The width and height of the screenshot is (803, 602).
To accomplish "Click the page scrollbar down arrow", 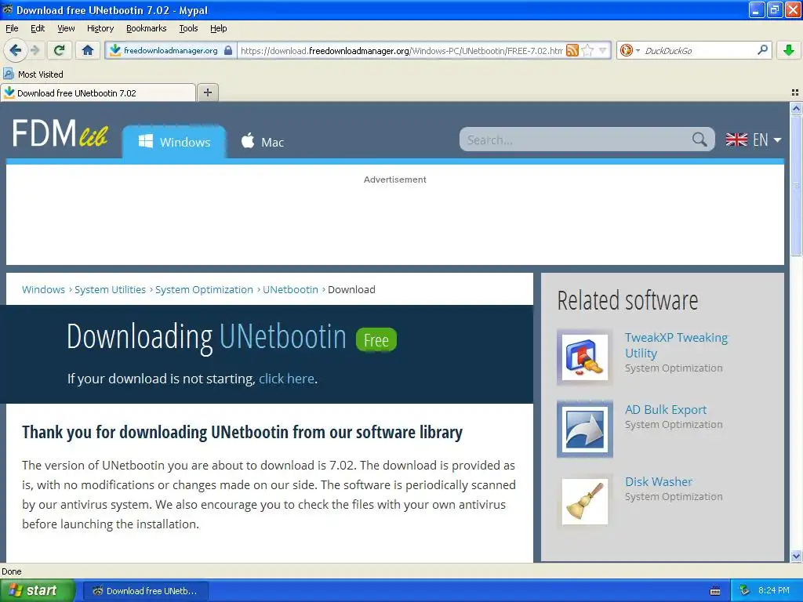I will coord(796,556).
